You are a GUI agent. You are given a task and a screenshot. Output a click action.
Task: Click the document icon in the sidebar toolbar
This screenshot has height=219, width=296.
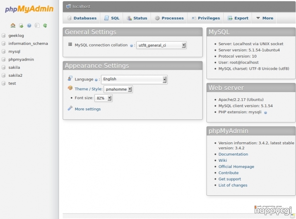click(37, 25)
